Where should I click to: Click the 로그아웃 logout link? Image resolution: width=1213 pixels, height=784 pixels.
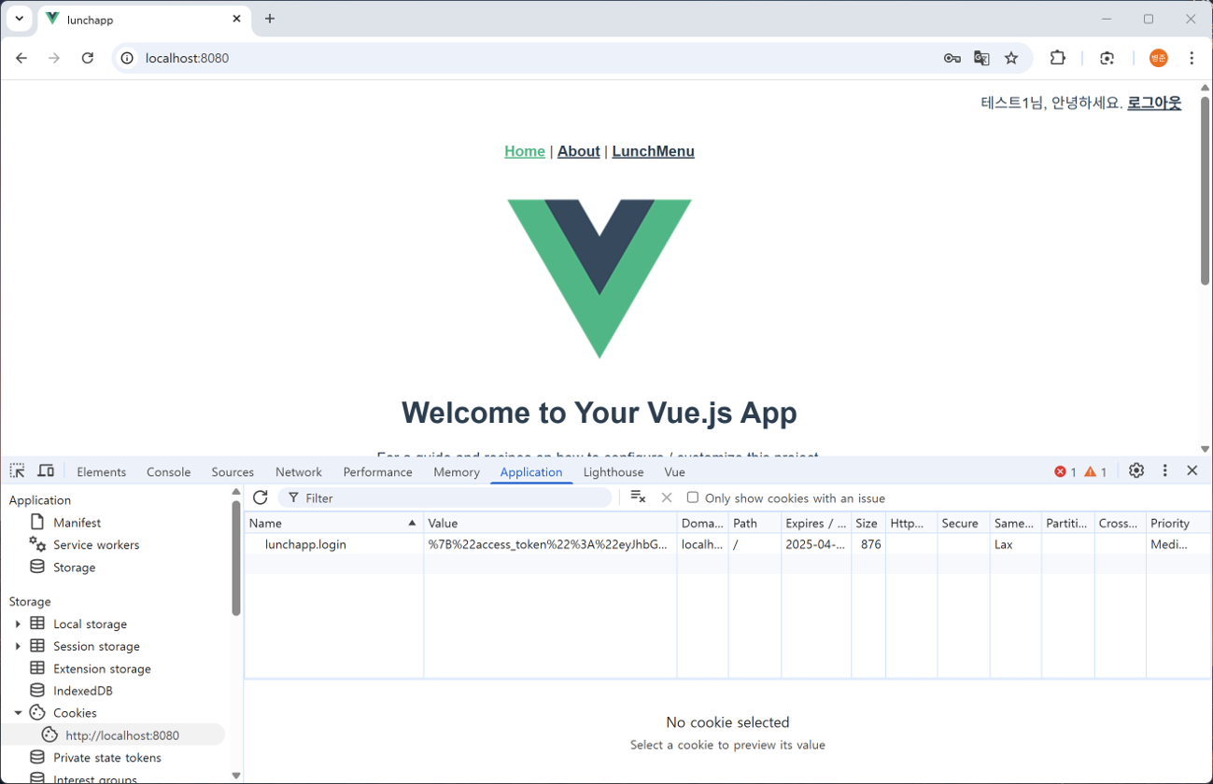click(x=1154, y=103)
